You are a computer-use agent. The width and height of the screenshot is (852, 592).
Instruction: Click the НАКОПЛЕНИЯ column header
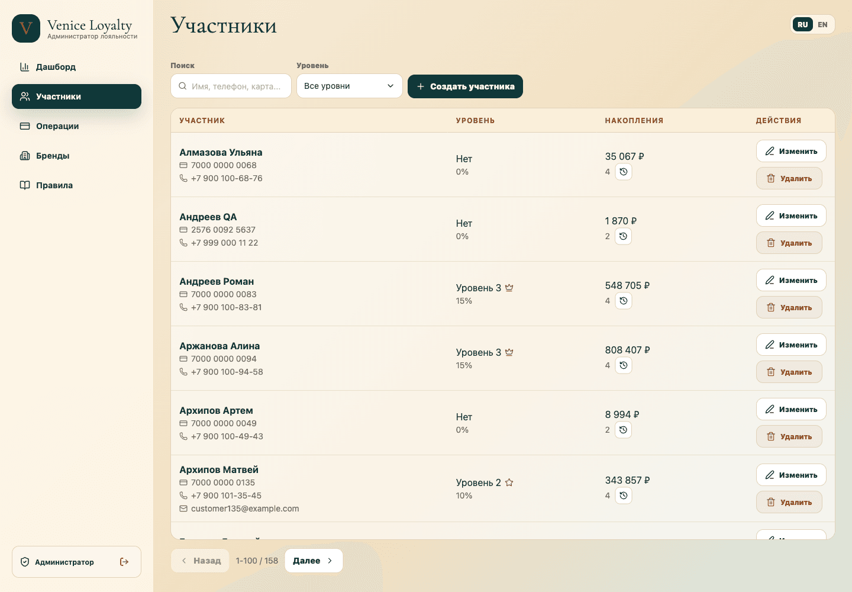(x=634, y=120)
